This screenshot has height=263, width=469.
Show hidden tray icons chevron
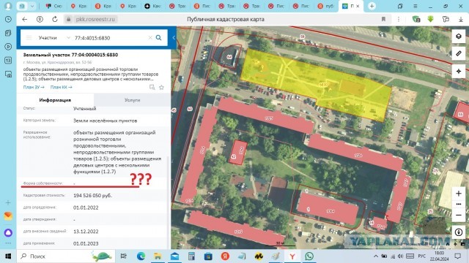[x=376, y=256]
